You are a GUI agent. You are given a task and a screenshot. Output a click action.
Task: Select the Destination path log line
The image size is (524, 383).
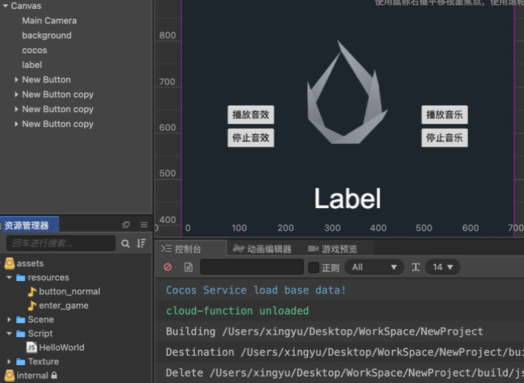point(339,352)
